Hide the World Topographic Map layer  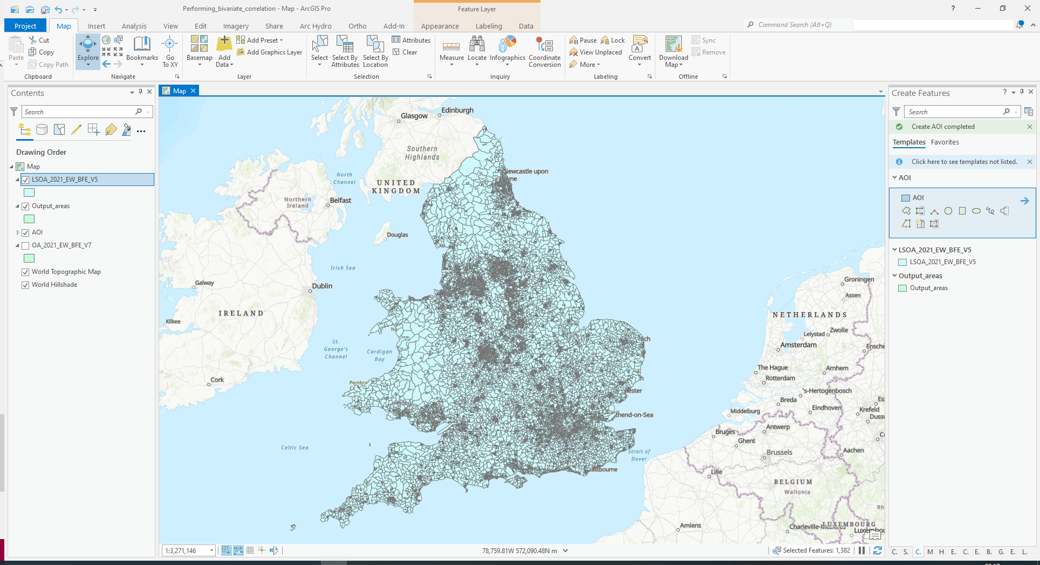25,272
